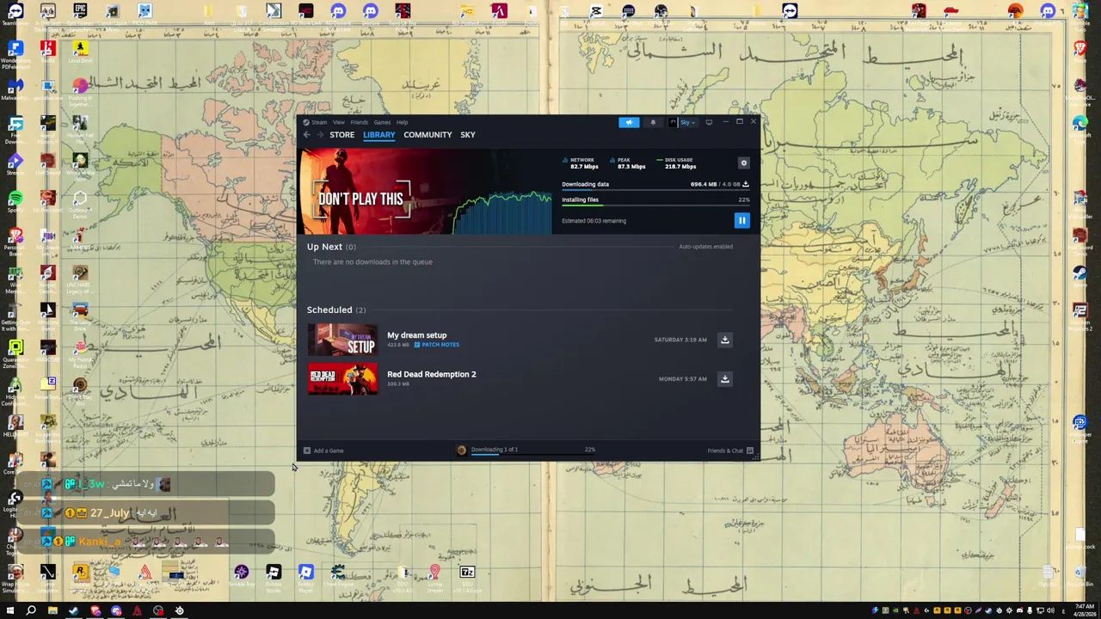
Task: Click the Installing files progress bar
Action: (x=655, y=205)
